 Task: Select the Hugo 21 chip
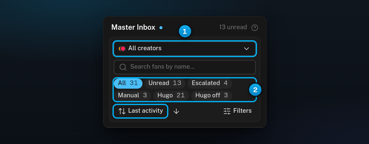(171, 96)
